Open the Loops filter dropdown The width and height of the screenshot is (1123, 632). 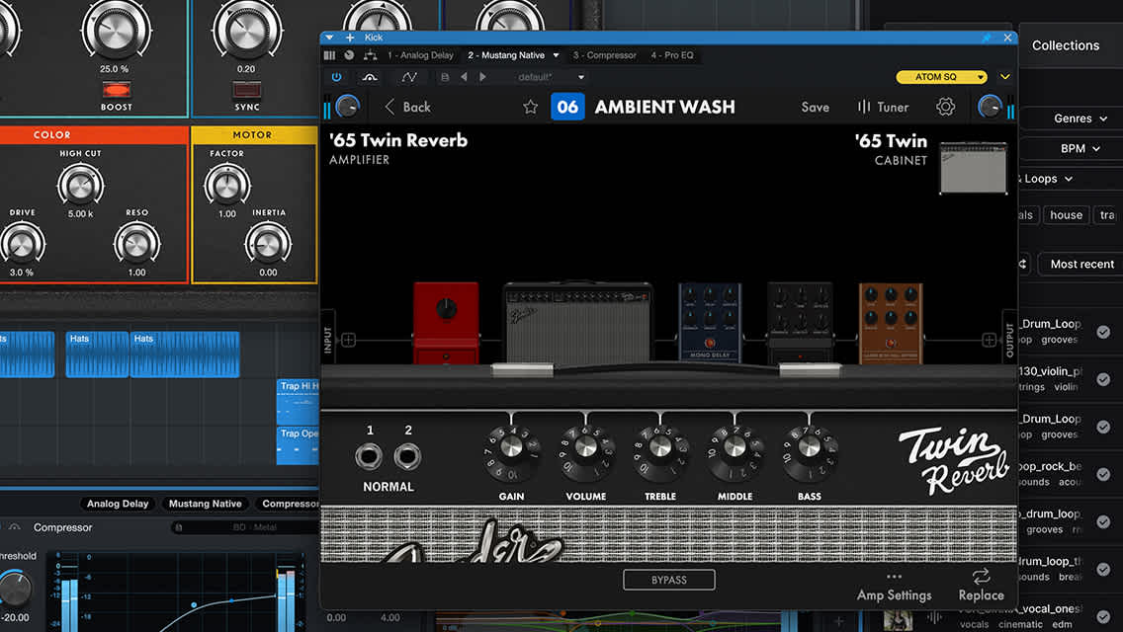click(1047, 178)
